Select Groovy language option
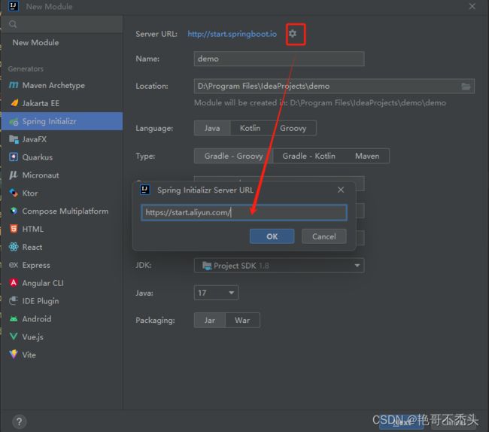This screenshot has width=489, height=432. tap(293, 128)
